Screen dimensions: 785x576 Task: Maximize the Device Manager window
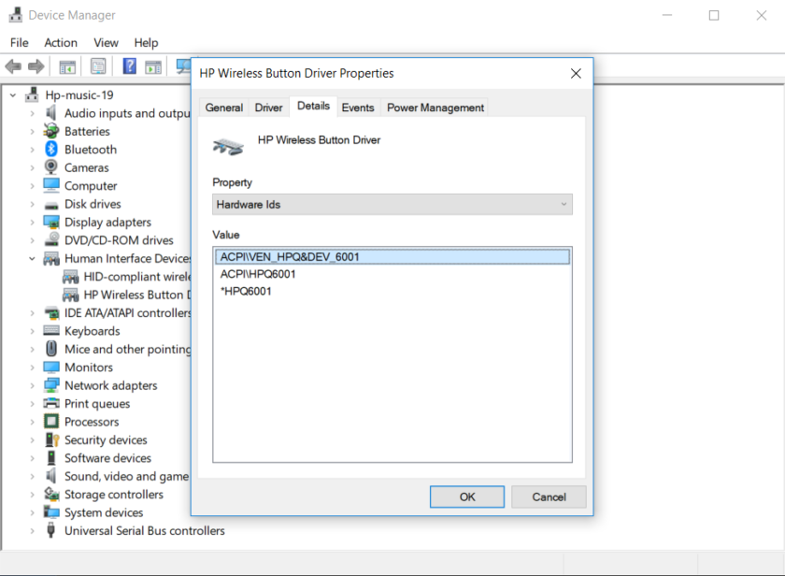click(714, 16)
